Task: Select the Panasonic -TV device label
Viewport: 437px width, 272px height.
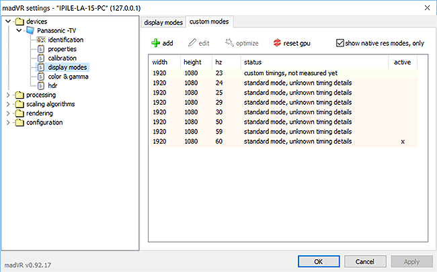Action: point(56,31)
